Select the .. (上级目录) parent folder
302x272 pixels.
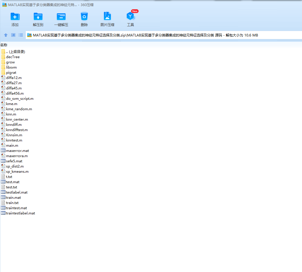[x=13, y=52]
